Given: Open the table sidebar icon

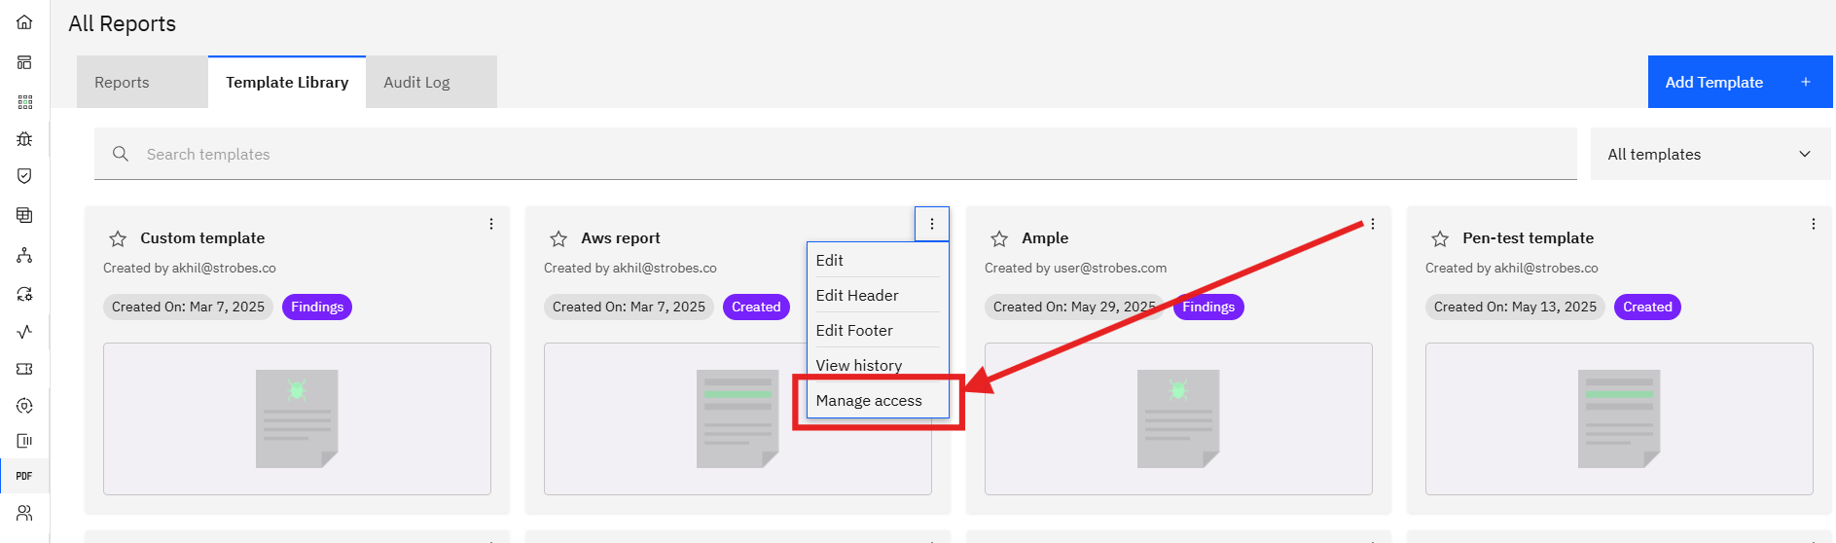Looking at the screenshot, I should click(x=24, y=215).
